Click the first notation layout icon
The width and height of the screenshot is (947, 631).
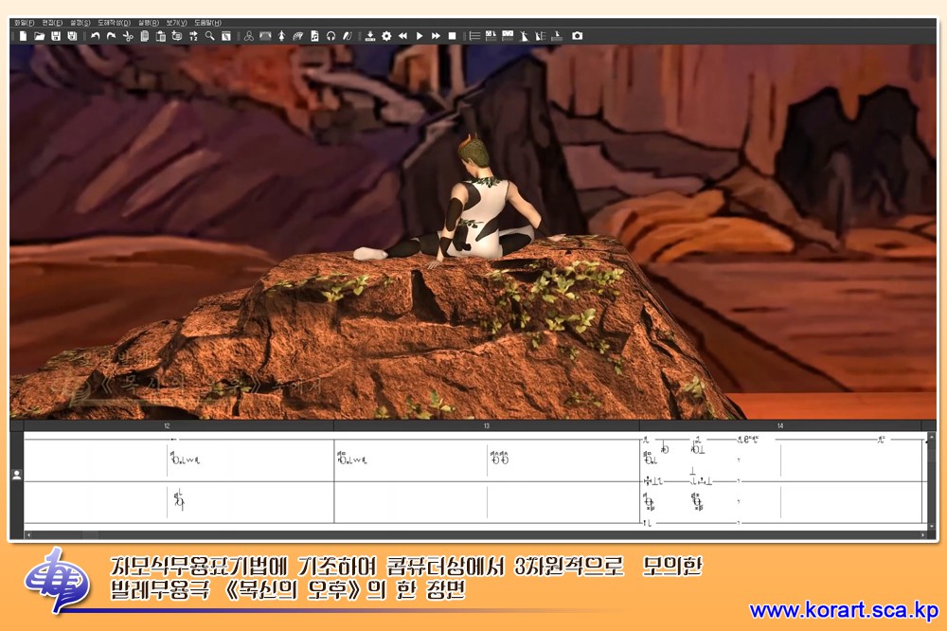coord(491,36)
